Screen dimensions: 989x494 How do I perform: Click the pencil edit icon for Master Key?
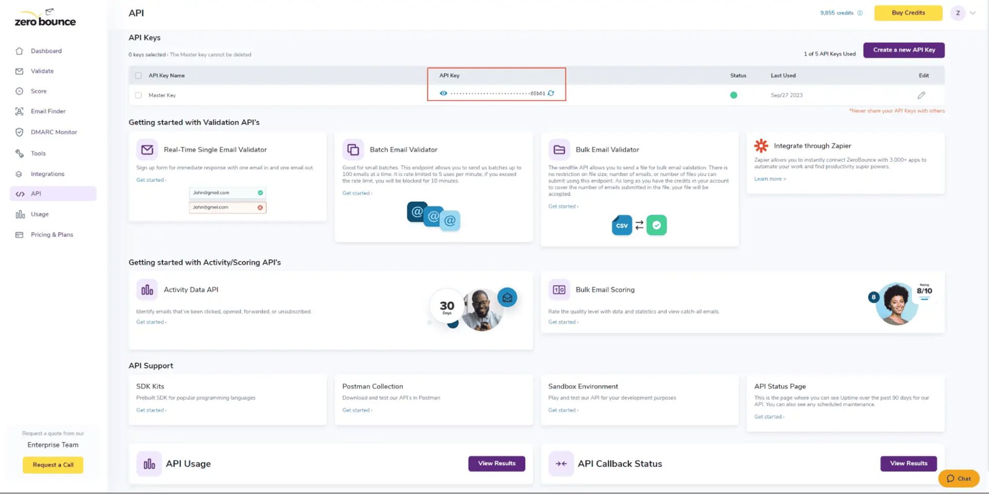[922, 95]
